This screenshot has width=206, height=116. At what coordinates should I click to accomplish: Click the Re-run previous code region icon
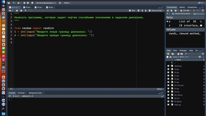(x=138, y=11)
